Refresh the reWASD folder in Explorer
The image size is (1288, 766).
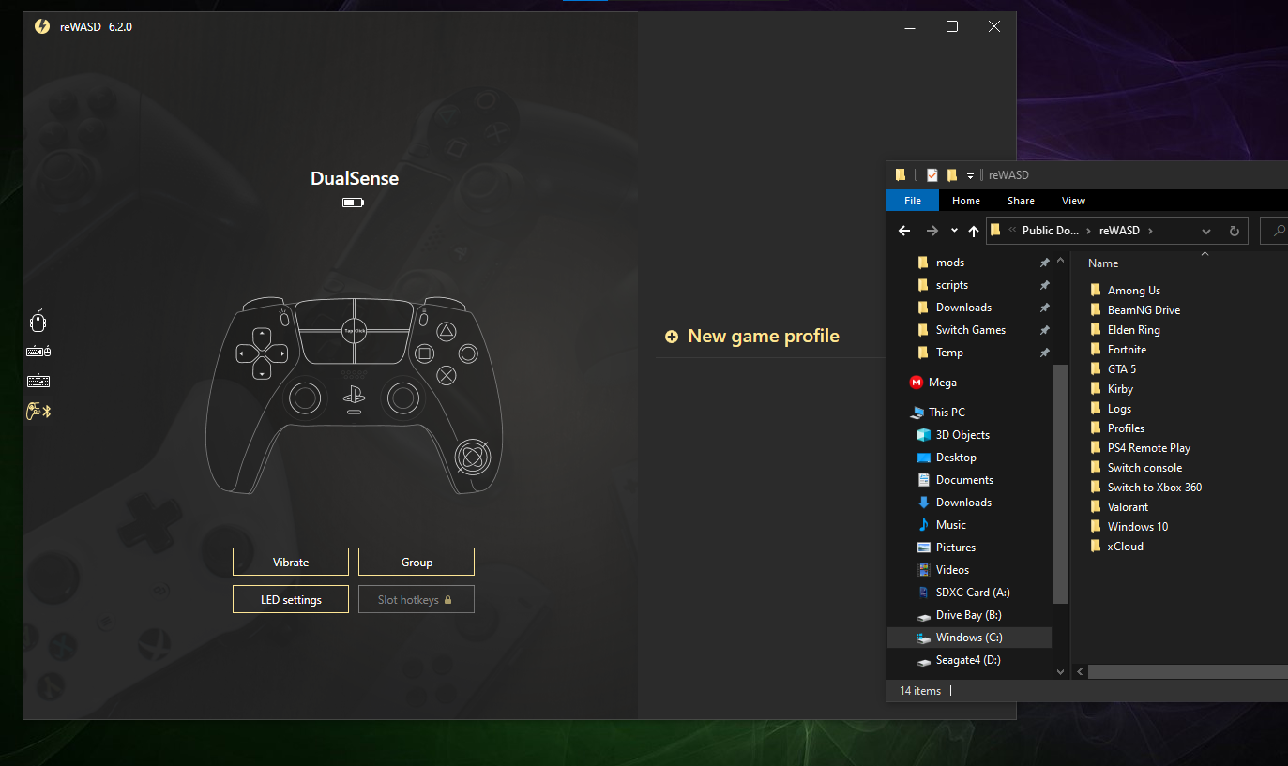pos(1235,231)
